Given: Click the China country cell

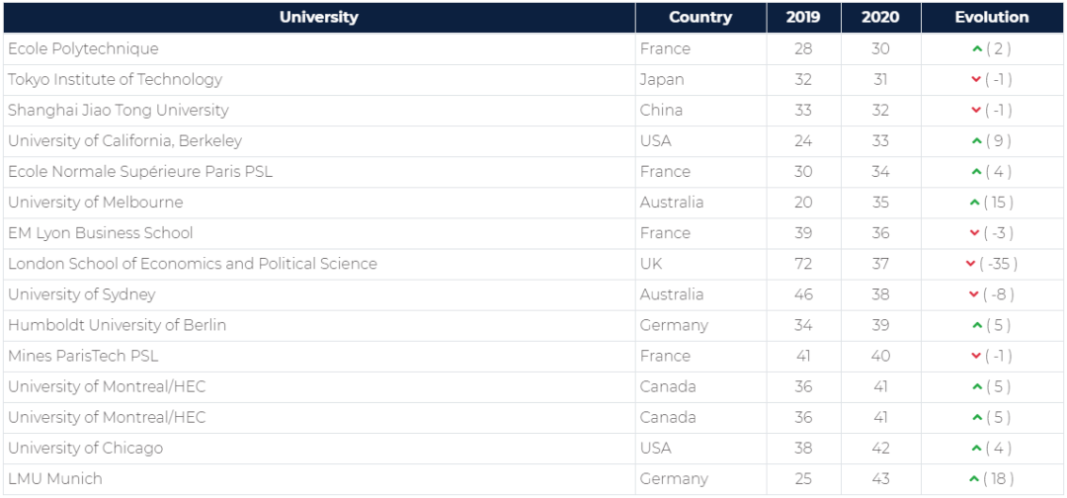Looking at the screenshot, I should coord(661,110).
